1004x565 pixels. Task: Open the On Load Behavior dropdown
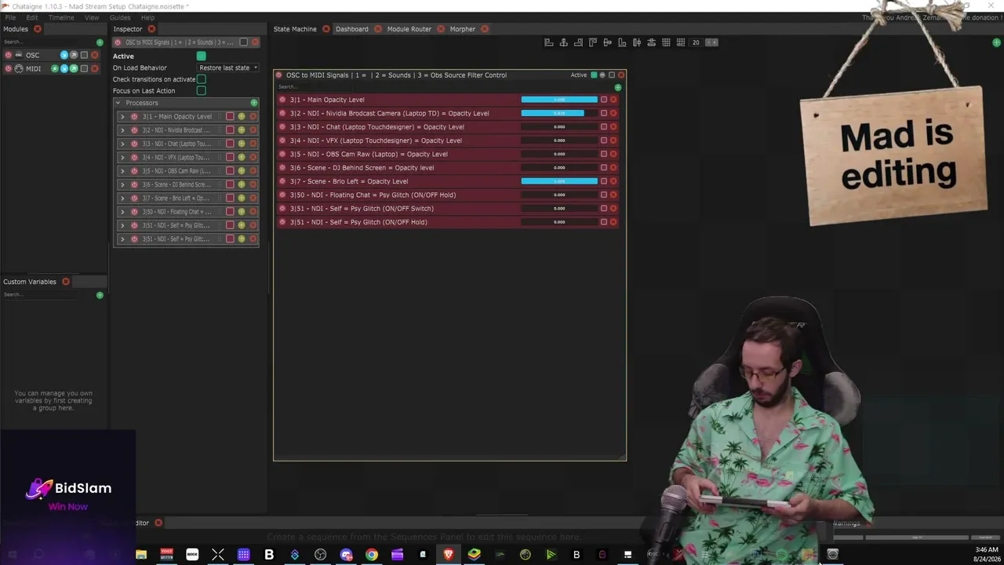click(228, 67)
